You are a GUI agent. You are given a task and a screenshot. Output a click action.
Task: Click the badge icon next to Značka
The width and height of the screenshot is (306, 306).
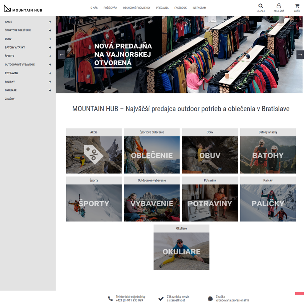click(210, 298)
